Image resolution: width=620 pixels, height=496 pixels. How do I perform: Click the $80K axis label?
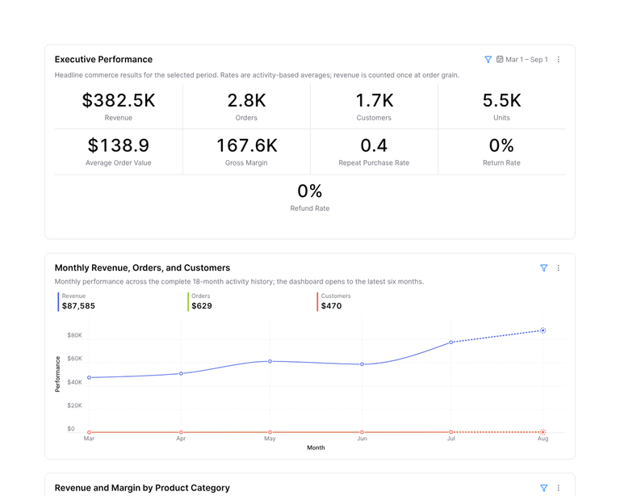[x=74, y=335]
